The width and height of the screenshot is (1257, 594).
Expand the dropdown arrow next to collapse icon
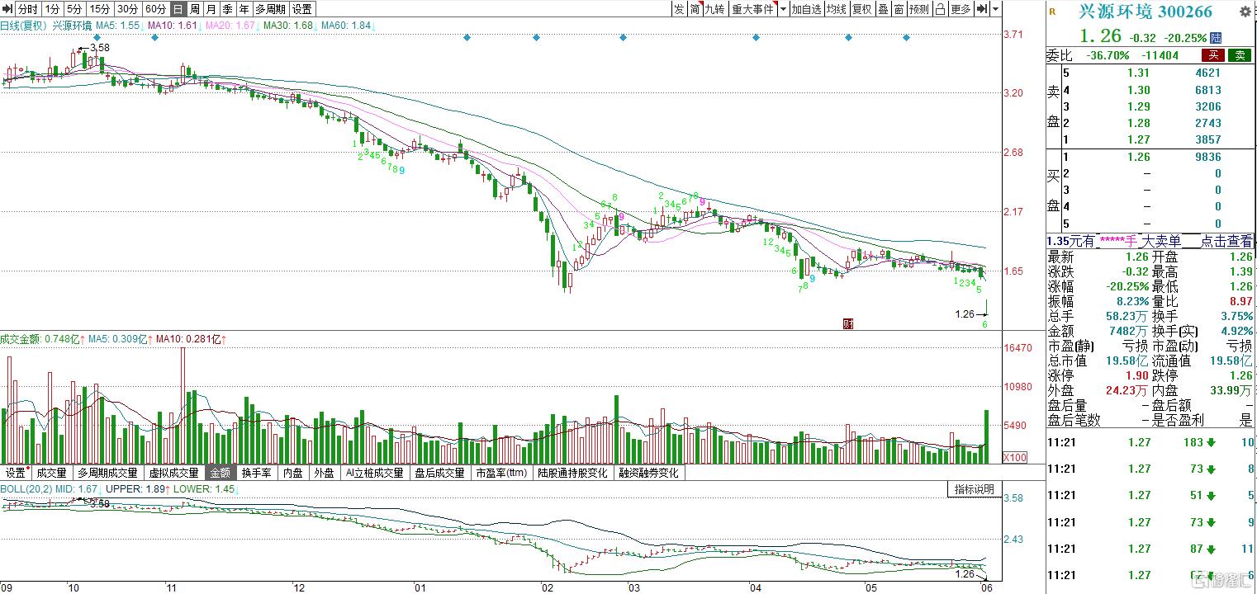(x=996, y=9)
